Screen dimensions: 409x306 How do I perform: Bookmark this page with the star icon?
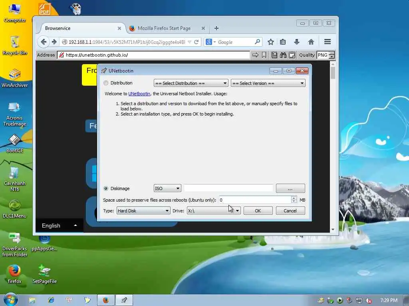pyautogui.click(x=271, y=42)
